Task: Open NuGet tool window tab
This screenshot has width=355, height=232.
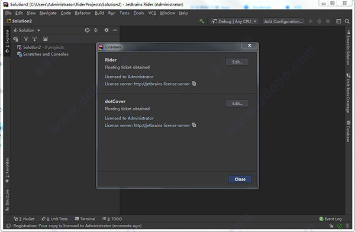Action: pos(24,219)
